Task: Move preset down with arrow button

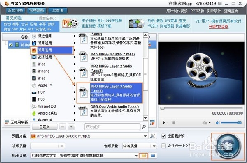Action: point(71,127)
